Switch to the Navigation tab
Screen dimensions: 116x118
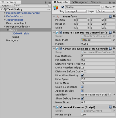pyautogui.click(x=80, y=2)
